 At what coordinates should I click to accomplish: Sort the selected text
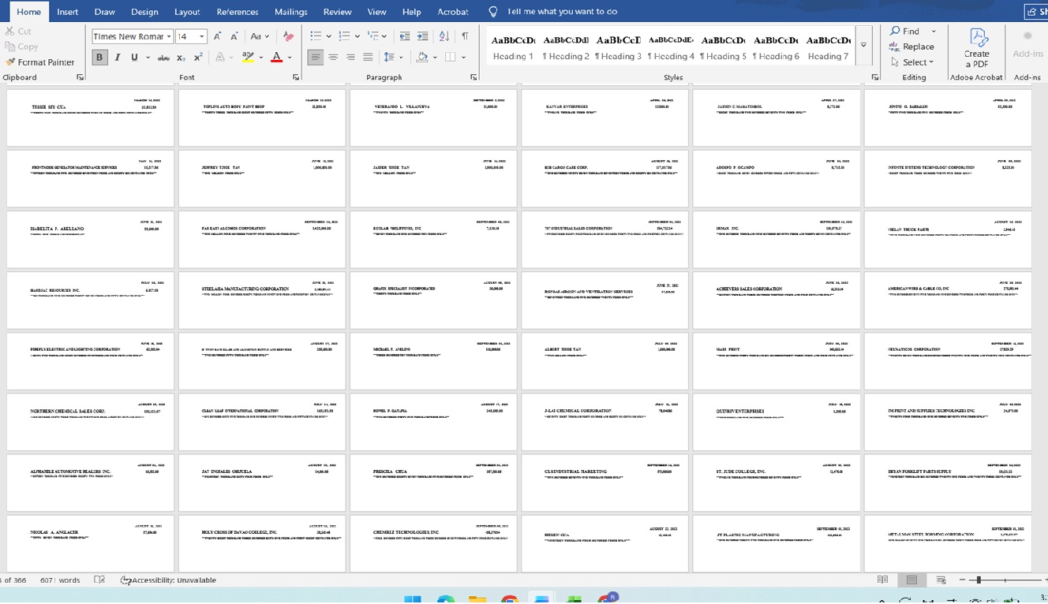coord(444,36)
